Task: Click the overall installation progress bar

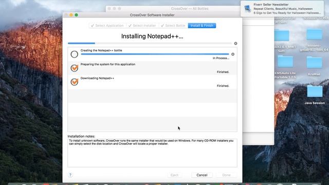Action: pyautogui.click(x=150, y=43)
